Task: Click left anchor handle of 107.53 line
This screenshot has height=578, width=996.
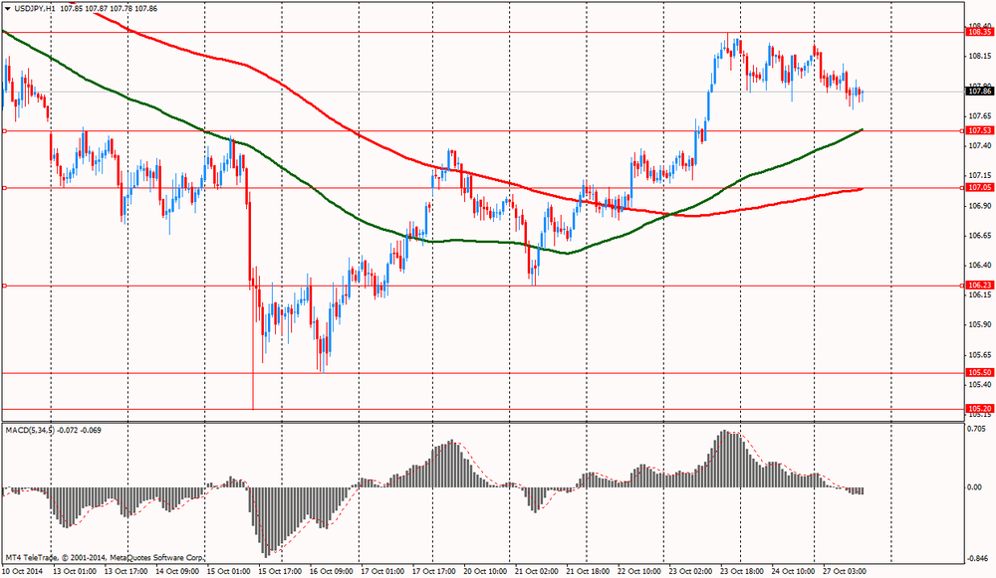Action: pos(4,130)
